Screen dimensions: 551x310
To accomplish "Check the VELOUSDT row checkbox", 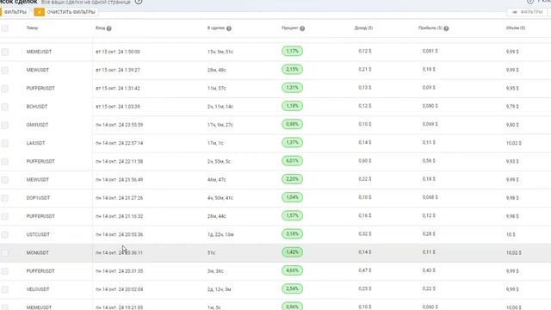I will (4, 289).
